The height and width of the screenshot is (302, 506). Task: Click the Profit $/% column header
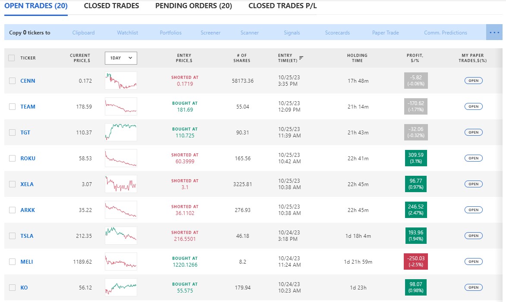point(415,58)
